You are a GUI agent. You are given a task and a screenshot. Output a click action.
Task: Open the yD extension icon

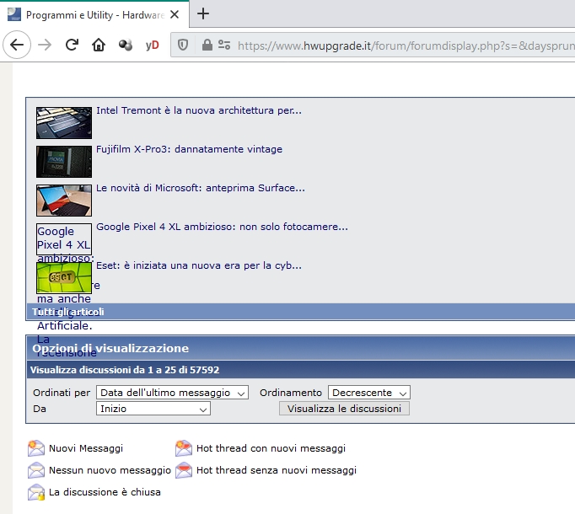(x=152, y=46)
